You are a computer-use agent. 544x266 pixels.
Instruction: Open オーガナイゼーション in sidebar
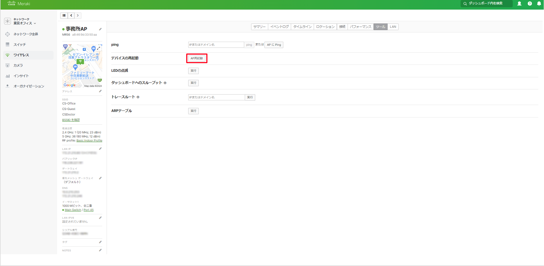point(29,86)
